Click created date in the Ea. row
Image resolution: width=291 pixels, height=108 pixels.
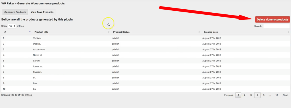point(211,89)
